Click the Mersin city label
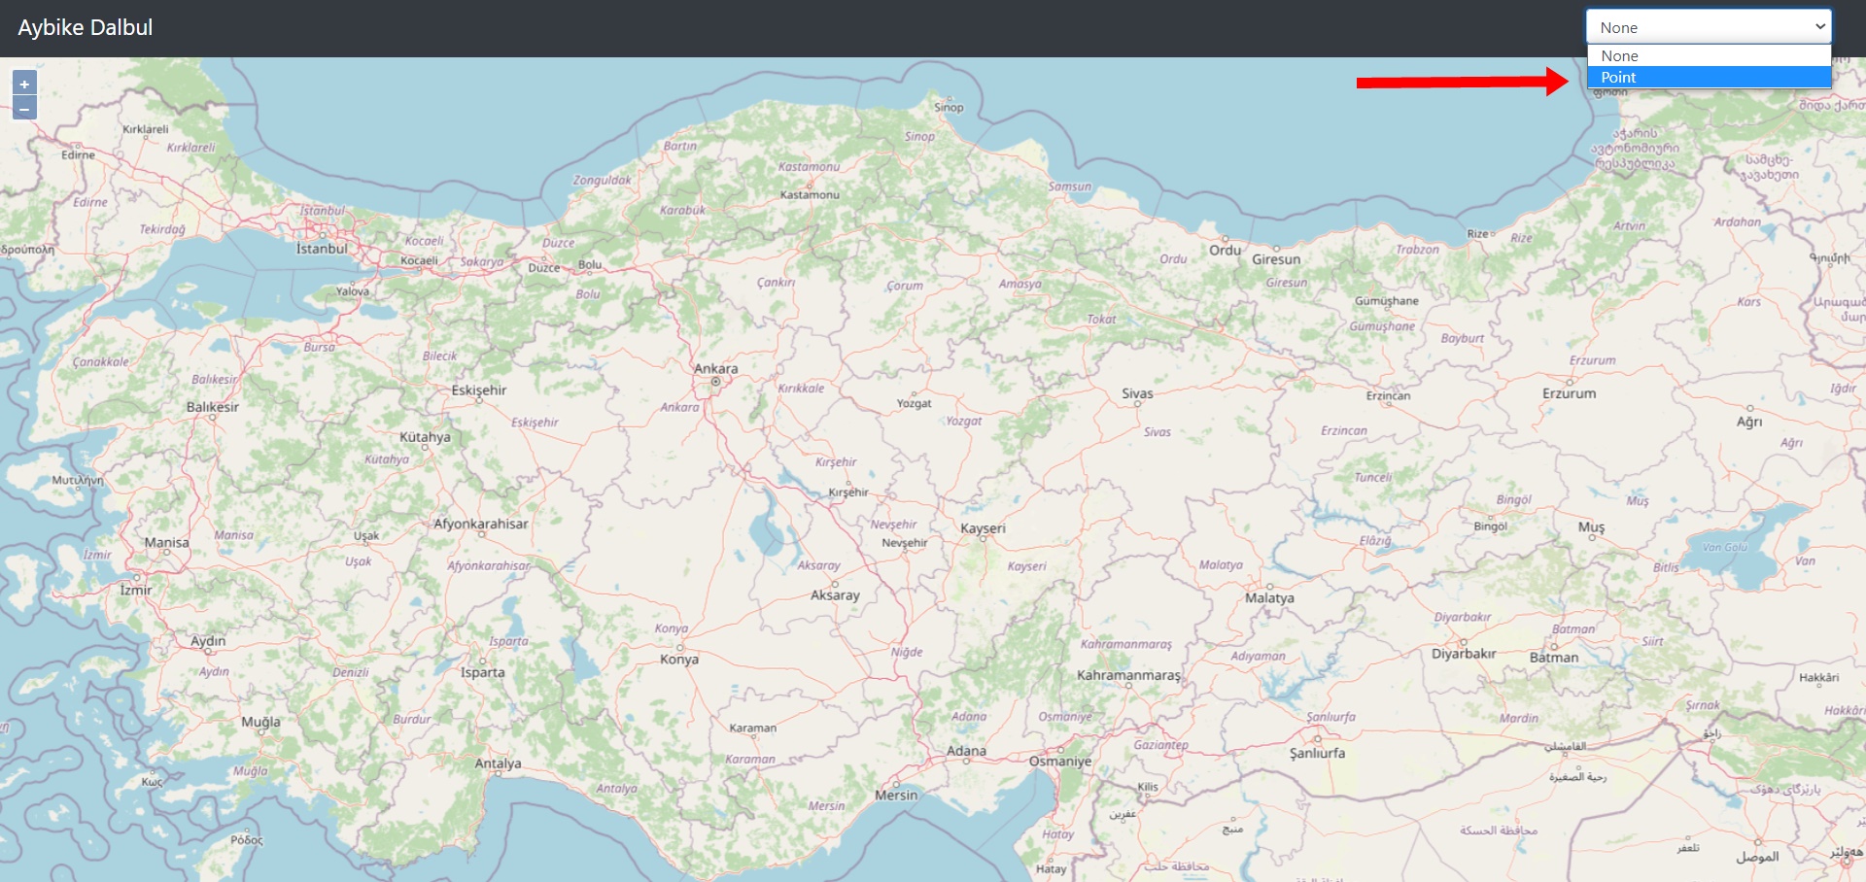 click(896, 796)
